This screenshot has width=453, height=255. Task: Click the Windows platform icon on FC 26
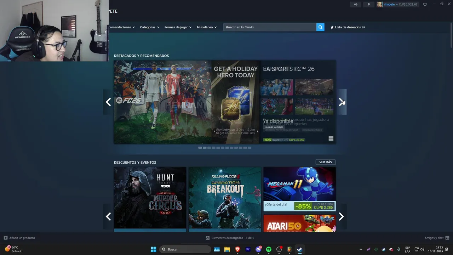pos(331,138)
